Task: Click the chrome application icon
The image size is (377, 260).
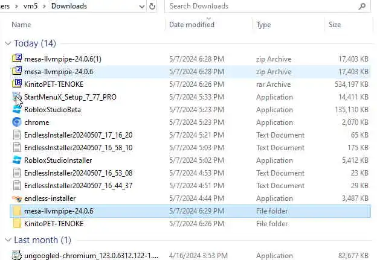Action: point(17,122)
